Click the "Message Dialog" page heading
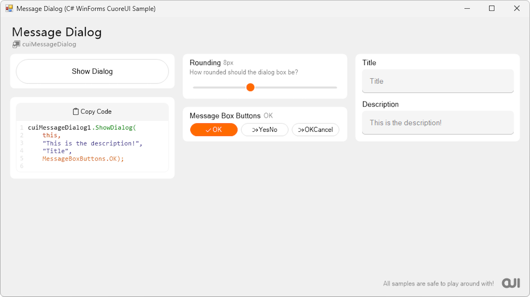530x297 pixels. (x=57, y=32)
